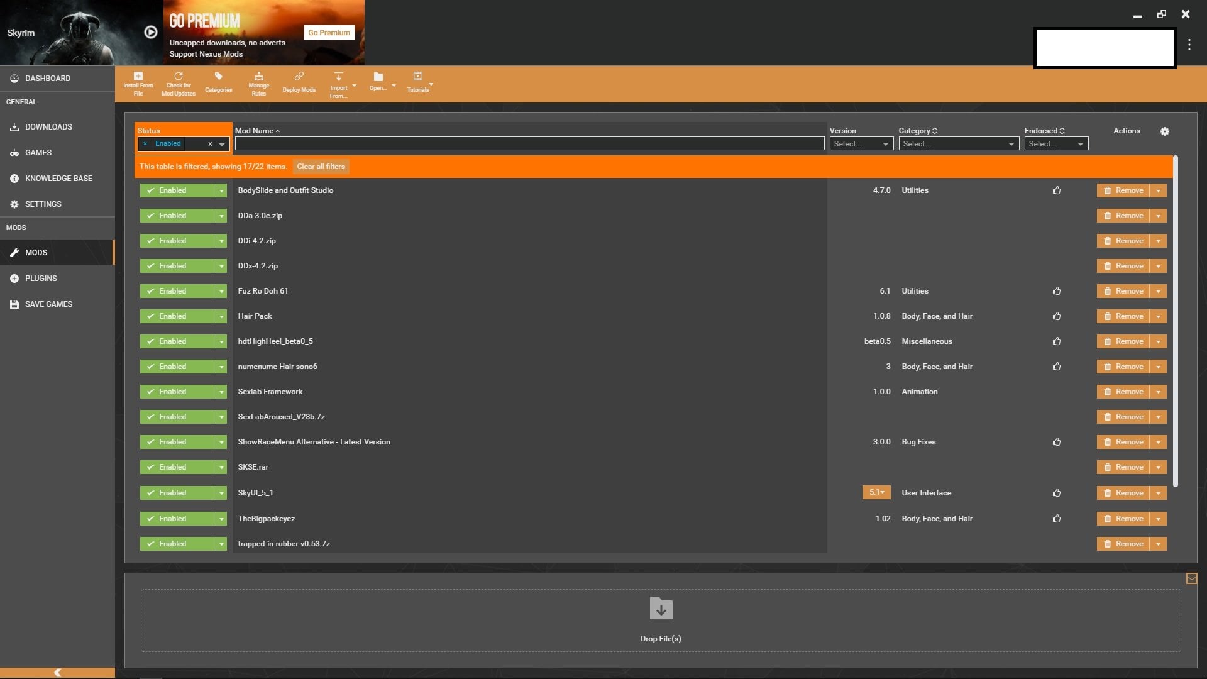Open the Endorsed filter Select dropdown
Screen dimensions: 1207x679
[1056, 144]
